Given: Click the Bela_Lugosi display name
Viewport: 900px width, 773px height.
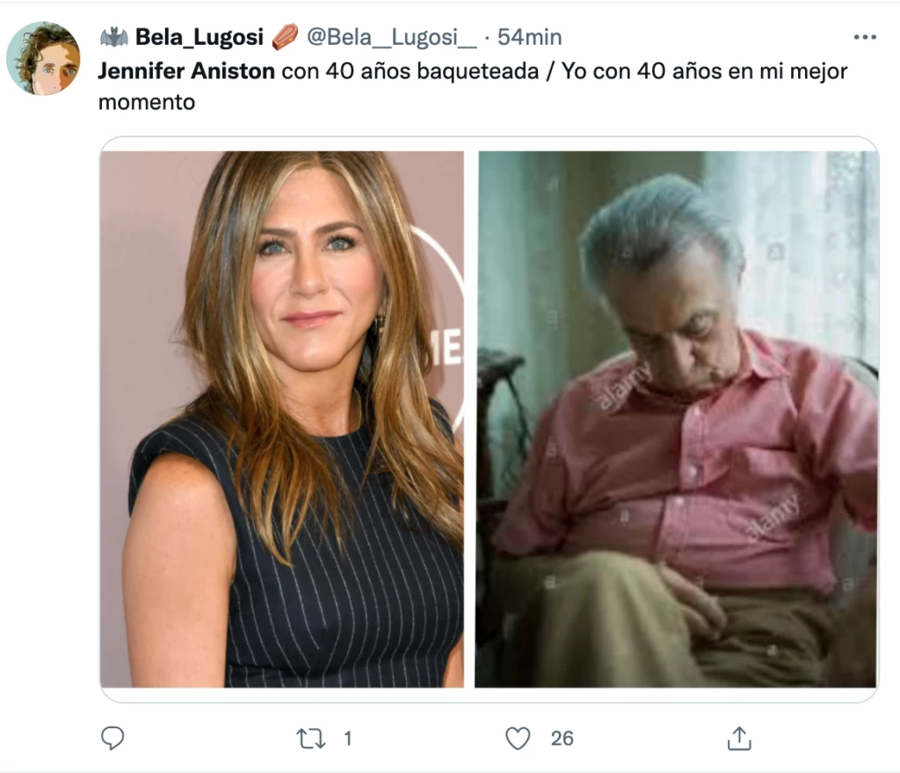Looking at the screenshot, I should pos(199,38).
